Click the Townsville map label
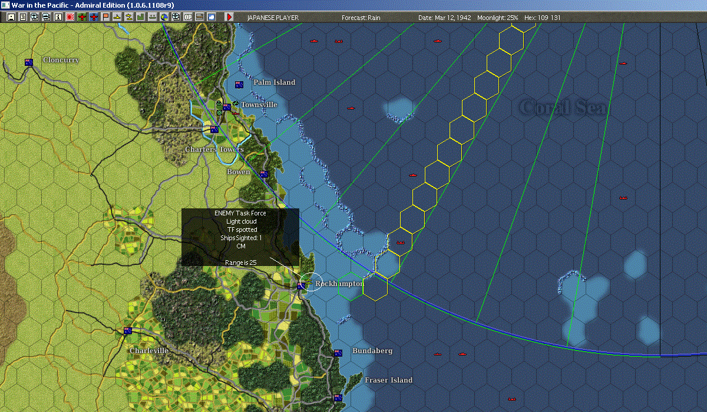Screen dimensions: 707x412 click(x=259, y=105)
